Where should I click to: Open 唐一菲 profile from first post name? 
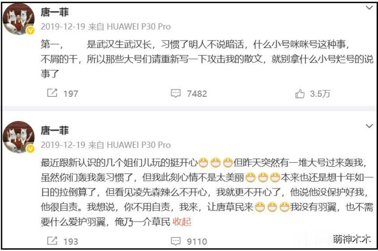55,12
